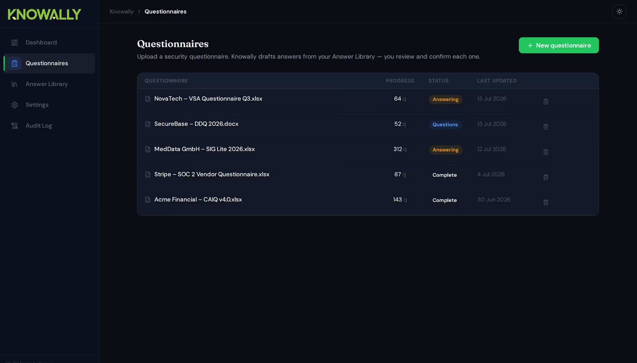Delete the Acme Financial row via trash icon

point(546,202)
